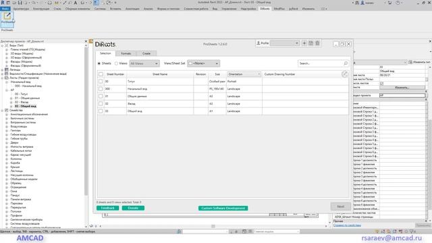This screenshot has width=432, height=243.
Task: Select 02 - Фасад sheet in Project Browser
Action: [x=22, y=102]
